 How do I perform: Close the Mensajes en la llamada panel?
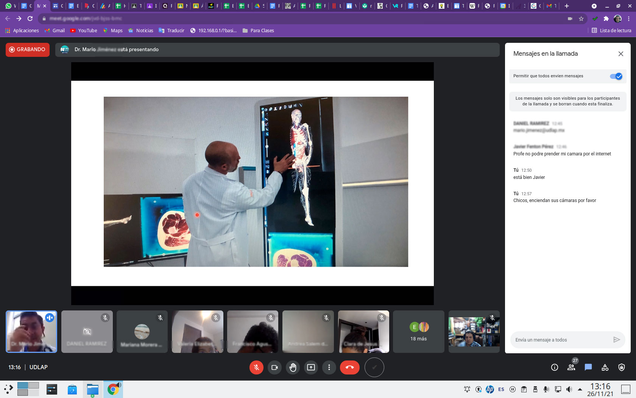pos(621,54)
